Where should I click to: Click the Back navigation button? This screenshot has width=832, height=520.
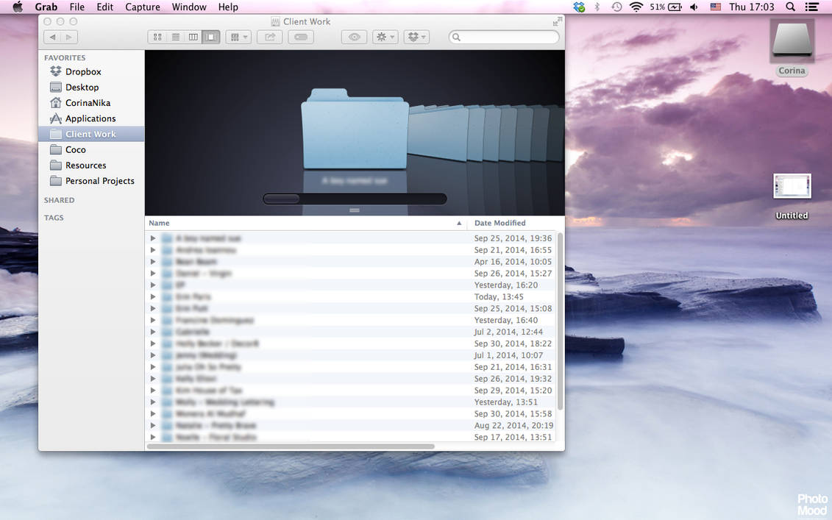51,36
